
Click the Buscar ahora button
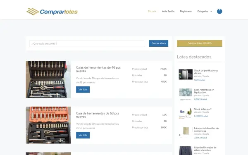158,43
